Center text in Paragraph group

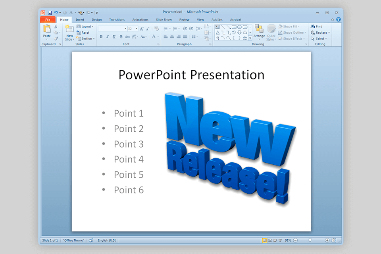coord(172,37)
